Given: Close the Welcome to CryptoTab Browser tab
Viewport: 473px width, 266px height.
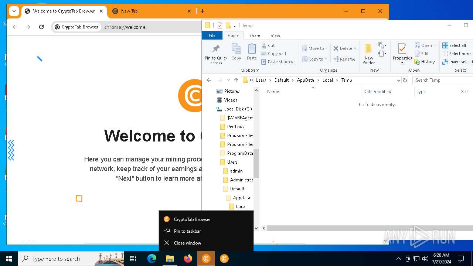Looking at the screenshot, I should coord(101,11).
